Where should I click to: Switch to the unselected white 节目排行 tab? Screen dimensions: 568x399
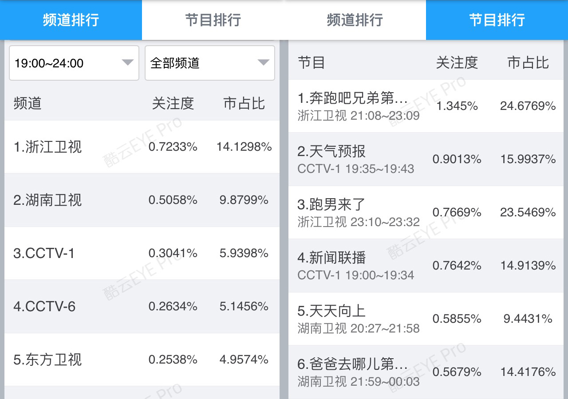[x=213, y=20]
